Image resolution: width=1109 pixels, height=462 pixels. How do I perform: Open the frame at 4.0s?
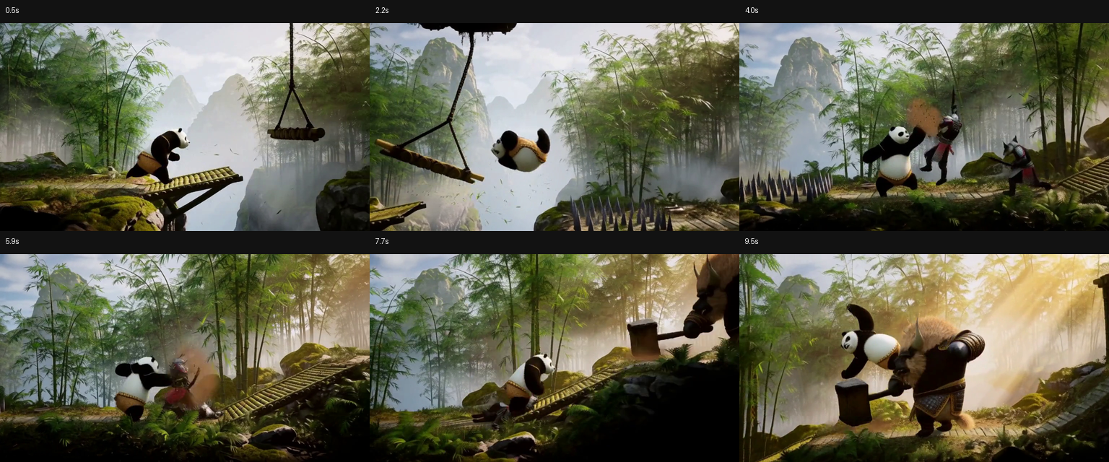click(924, 127)
